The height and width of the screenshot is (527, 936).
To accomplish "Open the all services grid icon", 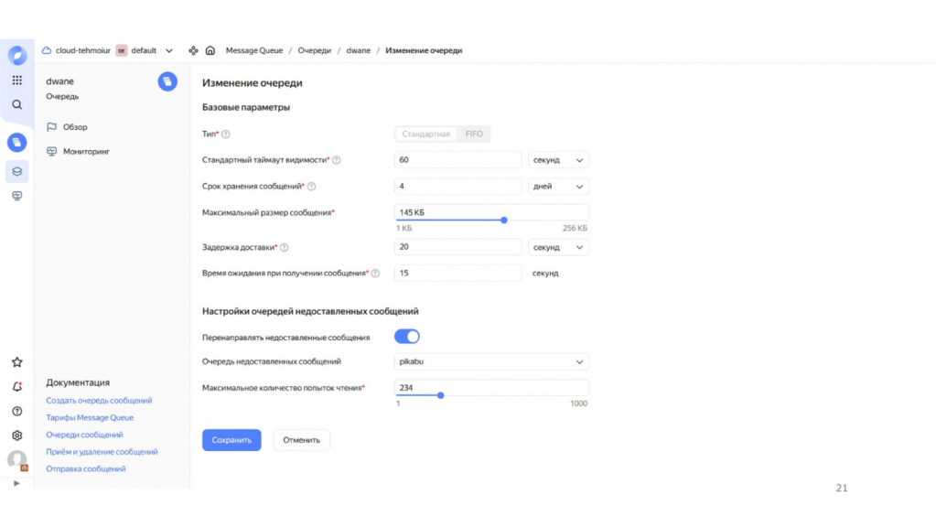I will pyautogui.click(x=16, y=81).
